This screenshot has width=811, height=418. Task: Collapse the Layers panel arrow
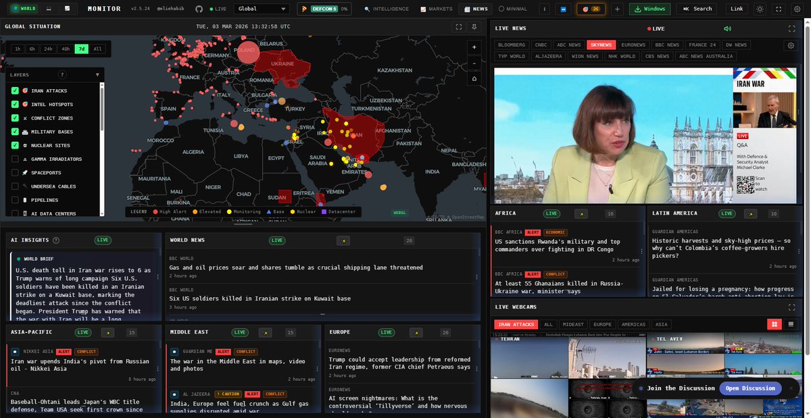pyautogui.click(x=97, y=75)
